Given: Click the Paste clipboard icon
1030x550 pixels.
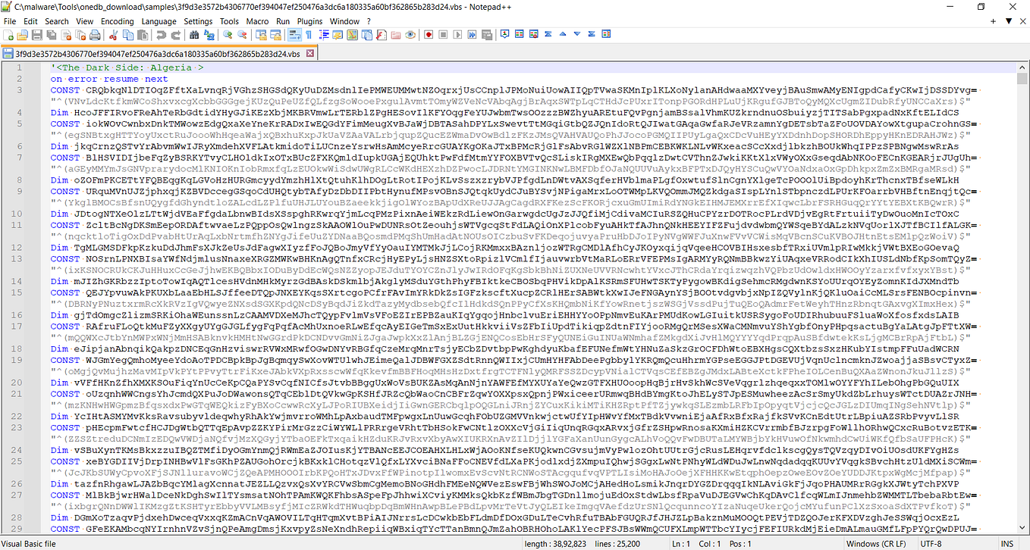Looking at the screenshot, I should (x=143, y=35).
